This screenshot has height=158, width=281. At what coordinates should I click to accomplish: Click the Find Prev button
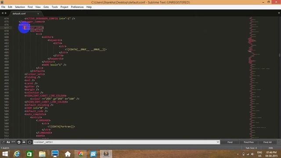pos(249,142)
